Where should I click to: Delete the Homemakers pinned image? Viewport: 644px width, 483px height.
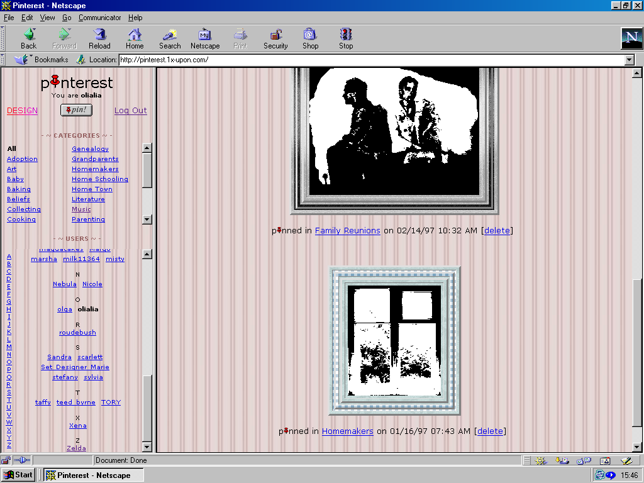coord(490,431)
